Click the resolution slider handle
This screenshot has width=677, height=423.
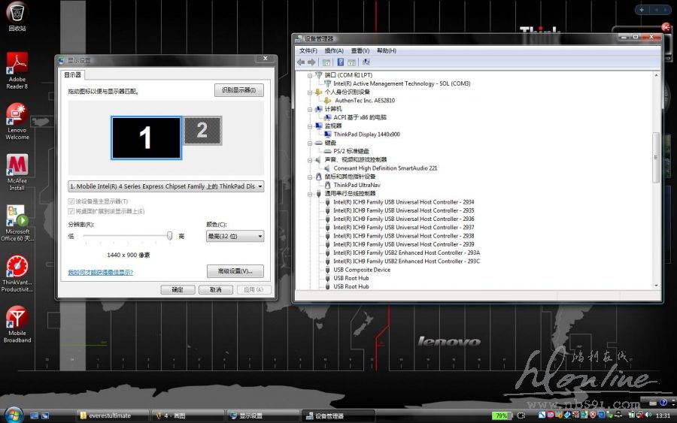pyautogui.click(x=169, y=236)
